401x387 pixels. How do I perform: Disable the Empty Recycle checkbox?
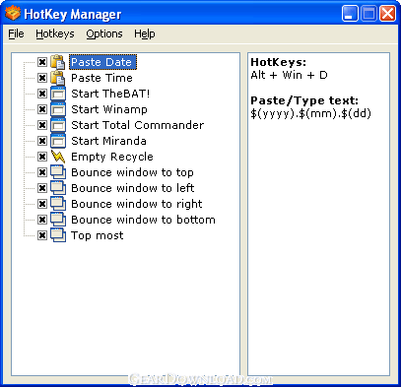pos(42,157)
